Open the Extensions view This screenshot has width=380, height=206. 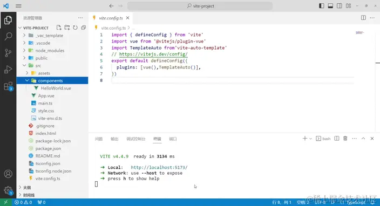tap(8, 86)
